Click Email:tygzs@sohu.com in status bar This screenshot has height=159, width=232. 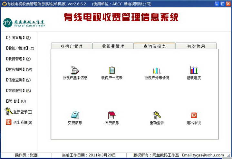click(x=203, y=155)
